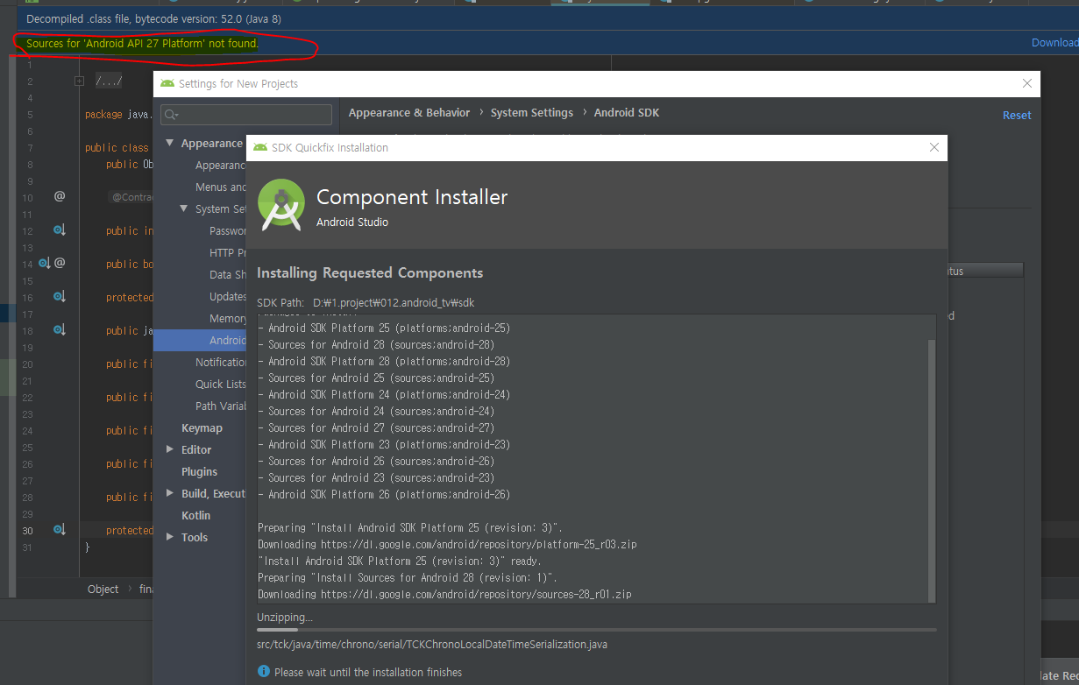Expand the Editor settings node
Viewport: 1079px width, 685px height.
coord(170,449)
